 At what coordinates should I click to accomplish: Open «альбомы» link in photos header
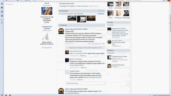[x=101, y=11]
